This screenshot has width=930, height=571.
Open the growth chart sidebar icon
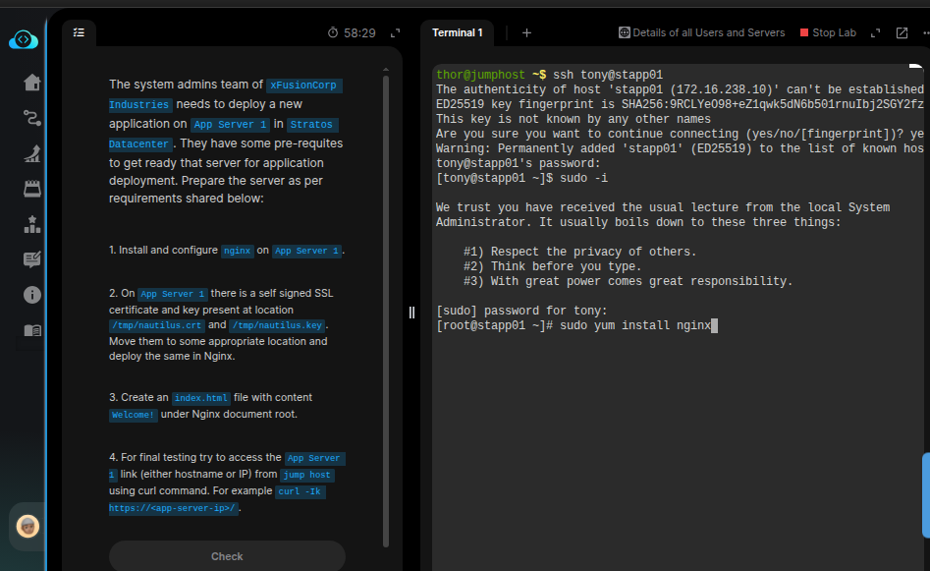click(x=31, y=153)
